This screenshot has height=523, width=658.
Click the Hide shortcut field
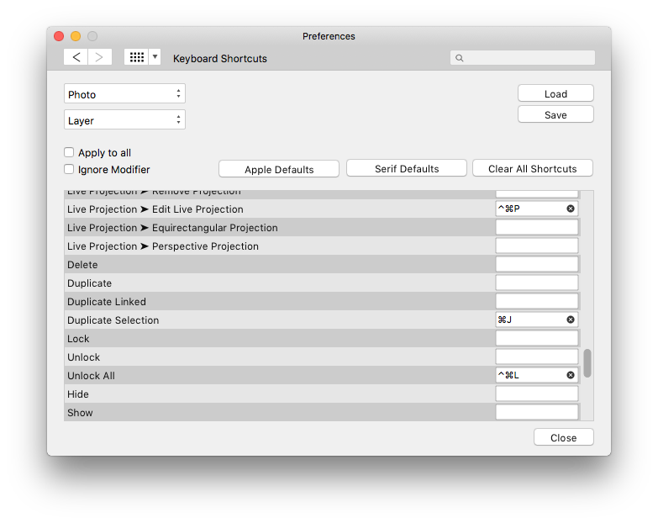click(x=537, y=394)
